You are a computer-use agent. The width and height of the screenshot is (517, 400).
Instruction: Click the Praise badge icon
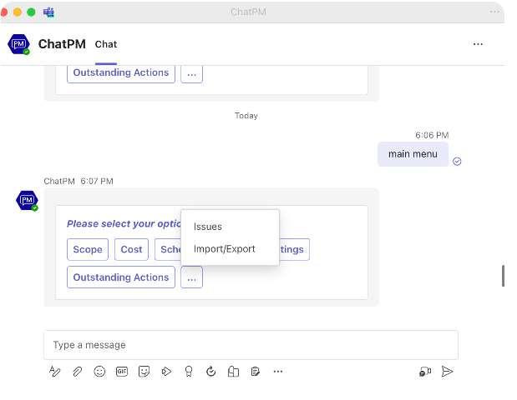click(x=189, y=372)
